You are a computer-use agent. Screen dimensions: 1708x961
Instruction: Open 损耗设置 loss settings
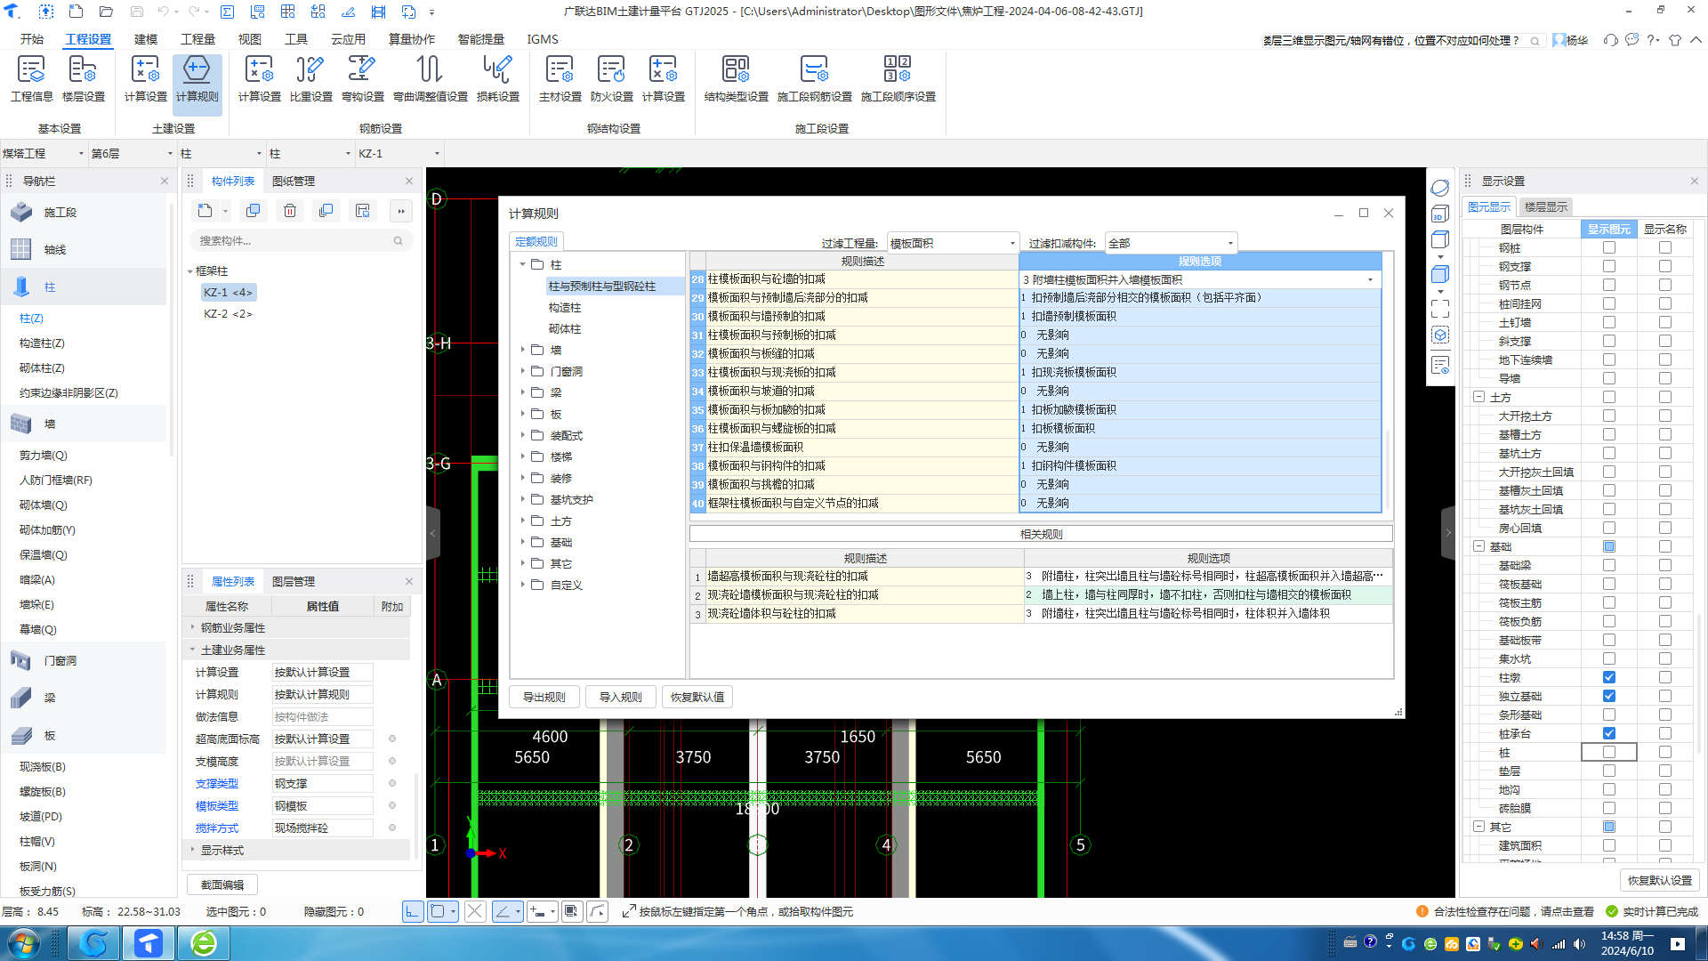[x=497, y=78]
